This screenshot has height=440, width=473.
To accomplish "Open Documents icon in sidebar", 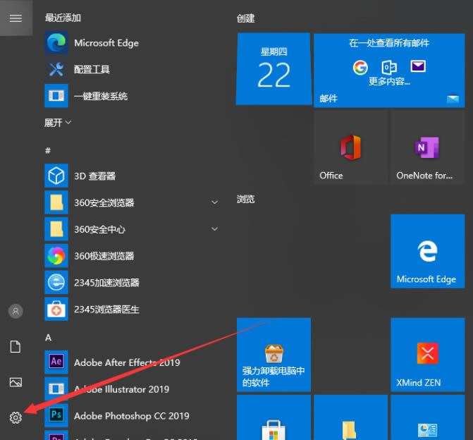I will [16, 347].
